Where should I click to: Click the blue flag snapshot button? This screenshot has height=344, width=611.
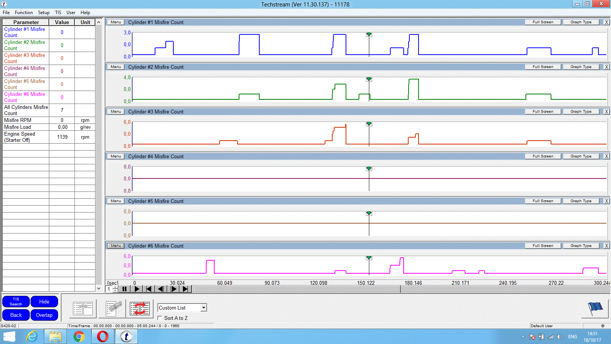[x=595, y=308]
